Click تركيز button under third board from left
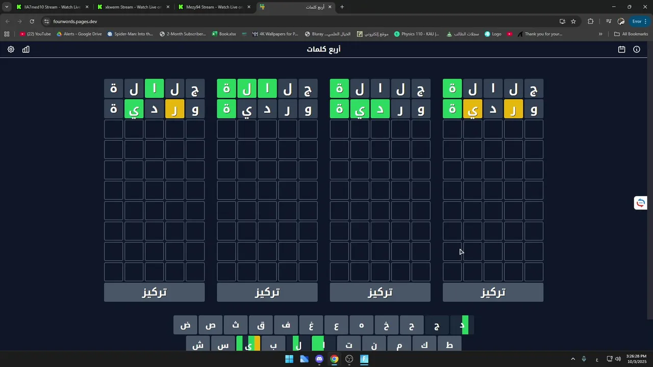653x367 pixels. [380, 293]
